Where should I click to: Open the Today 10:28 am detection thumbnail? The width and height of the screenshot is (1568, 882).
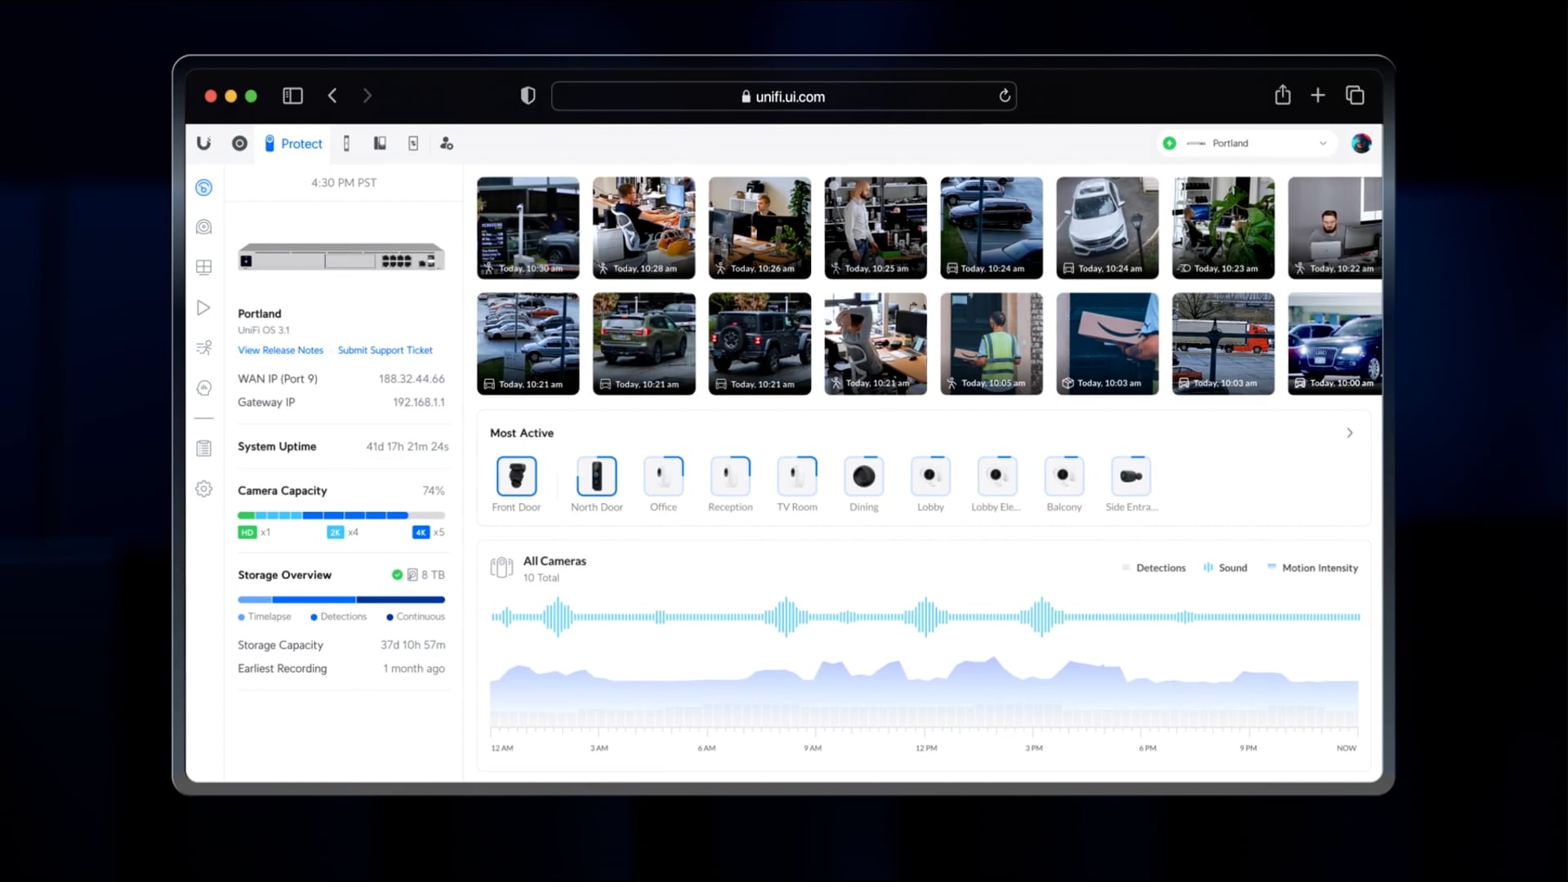pos(644,228)
